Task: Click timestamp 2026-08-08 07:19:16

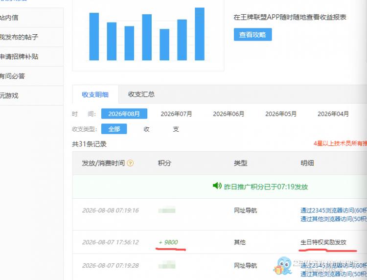Action: click(x=111, y=210)
